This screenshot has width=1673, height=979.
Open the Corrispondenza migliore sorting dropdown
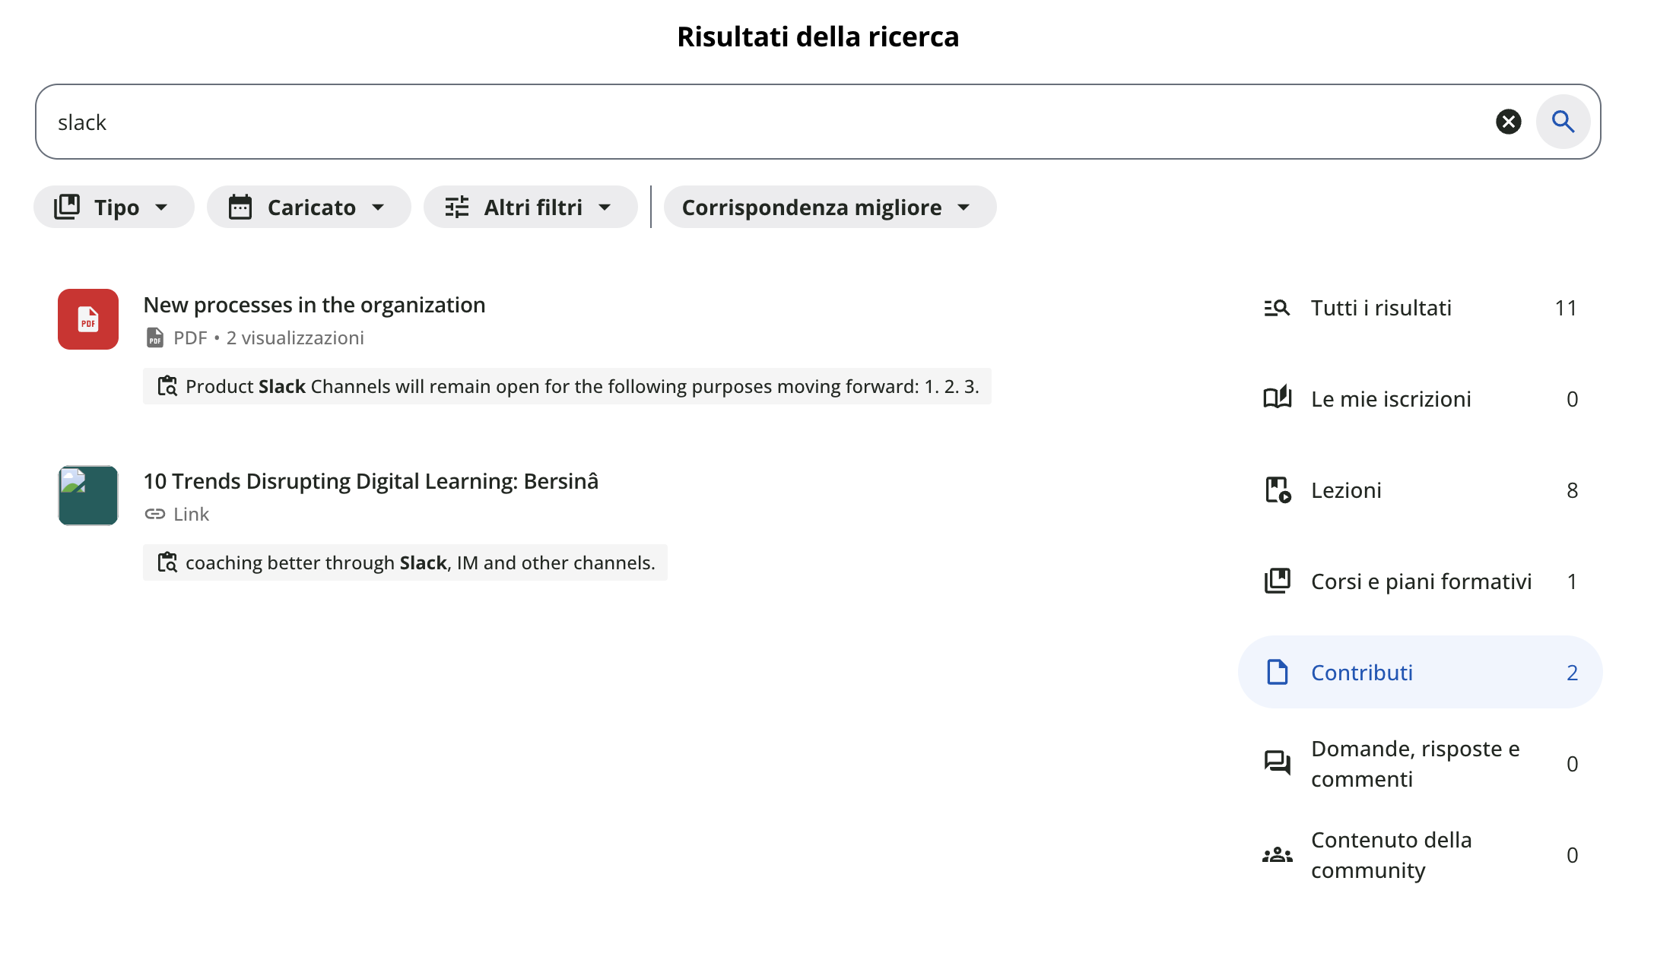coord(829,207)
